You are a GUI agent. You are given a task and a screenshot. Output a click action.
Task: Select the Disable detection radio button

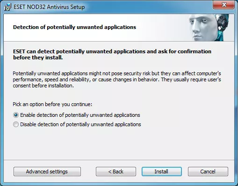pos(16,124)
